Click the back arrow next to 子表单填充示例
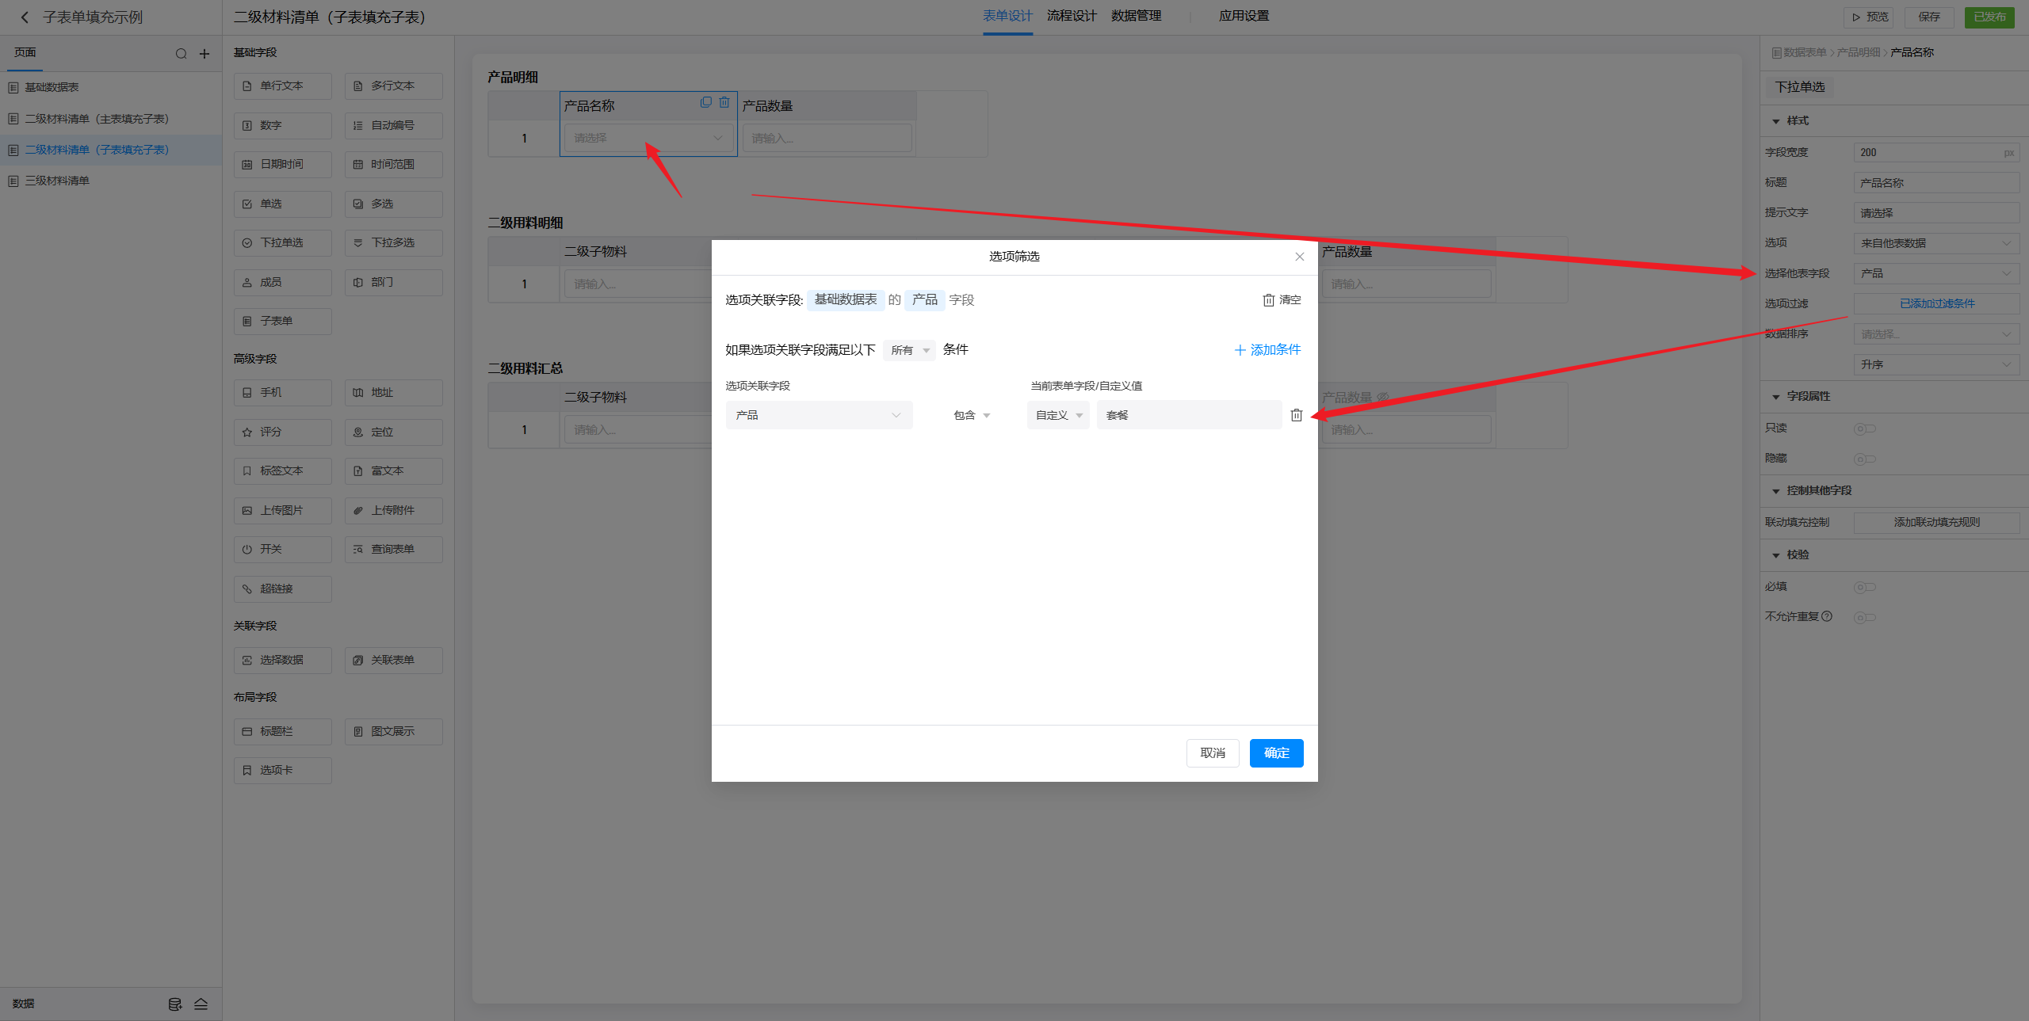 coord(25,17)
